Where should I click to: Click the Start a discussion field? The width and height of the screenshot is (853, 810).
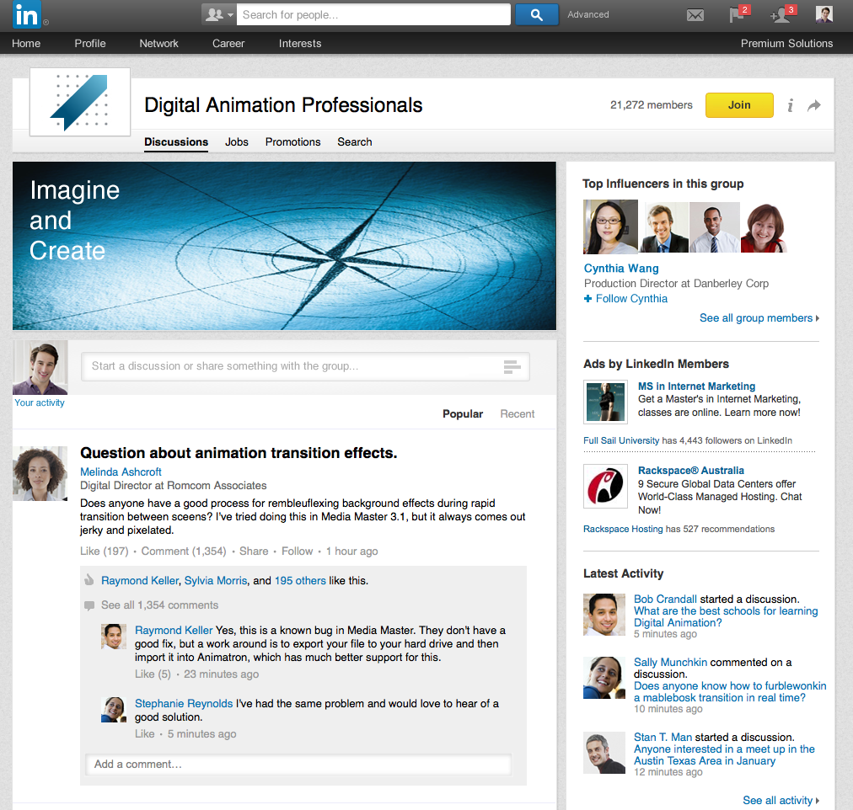click(x=305, y=366)
